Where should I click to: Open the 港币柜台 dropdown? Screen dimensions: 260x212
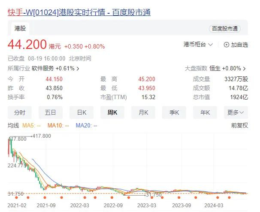pyautogui.click(x=198, y=45)
